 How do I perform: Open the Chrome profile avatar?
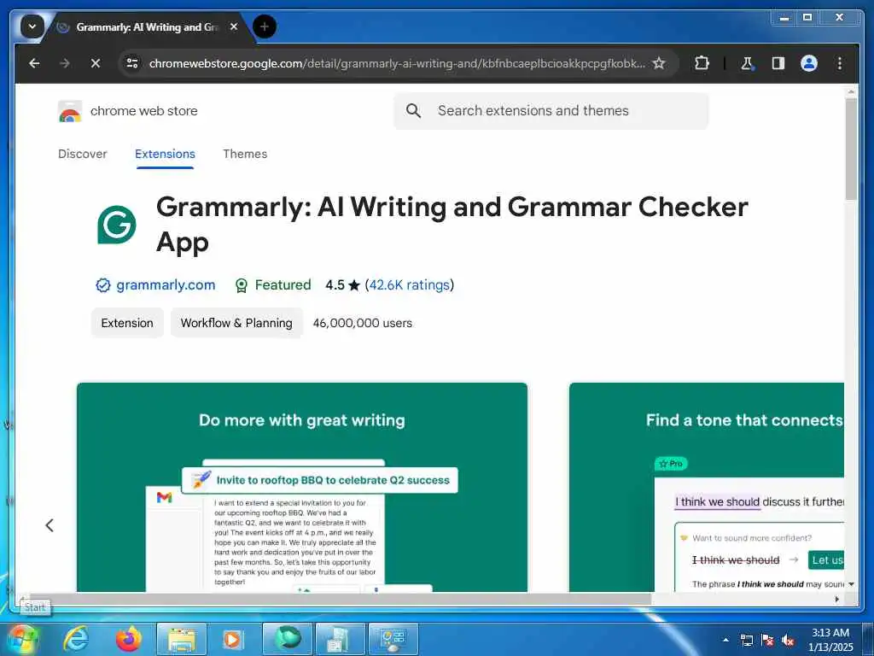click(809, 63)
